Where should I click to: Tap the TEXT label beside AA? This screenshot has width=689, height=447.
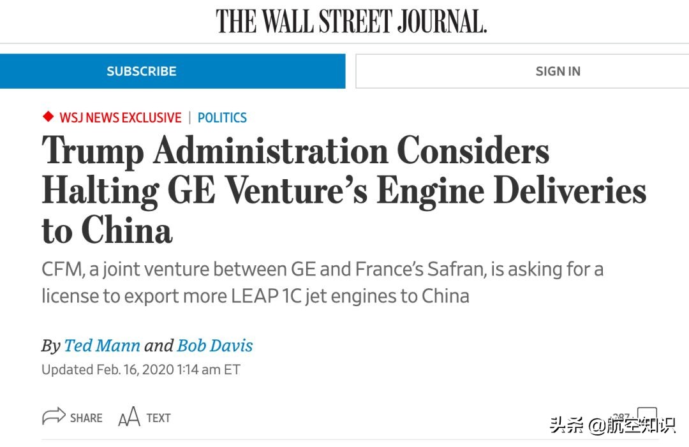click(x=158, y=418)
